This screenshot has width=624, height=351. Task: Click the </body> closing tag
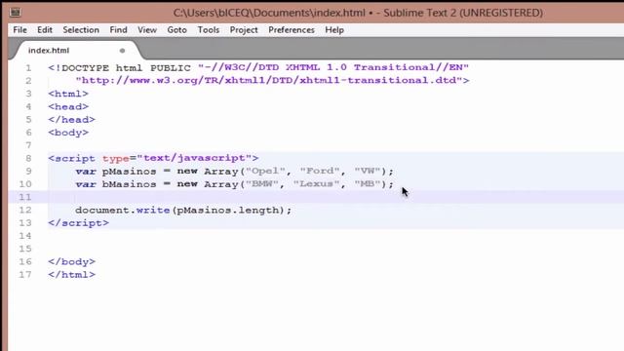[x=71, y=262]
